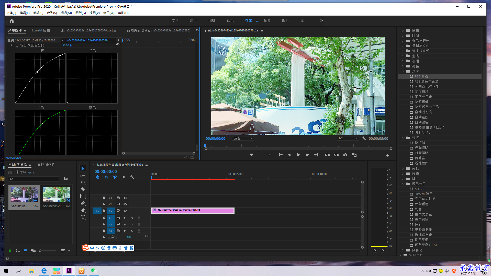Toggle V2 track output eye
The width and height of the screenshot is (491, 276).
pos(125,204)
